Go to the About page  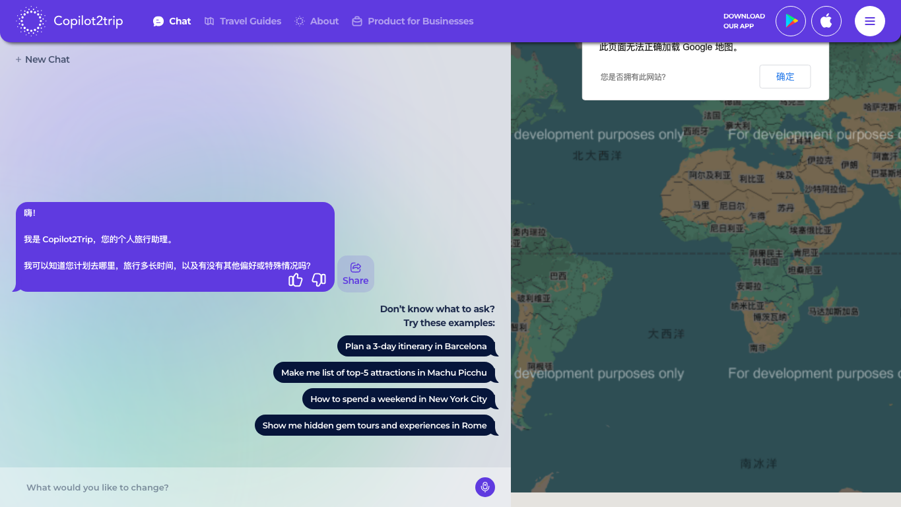tap(317, 21)
